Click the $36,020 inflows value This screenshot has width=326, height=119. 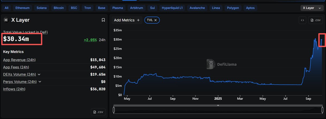98,89
